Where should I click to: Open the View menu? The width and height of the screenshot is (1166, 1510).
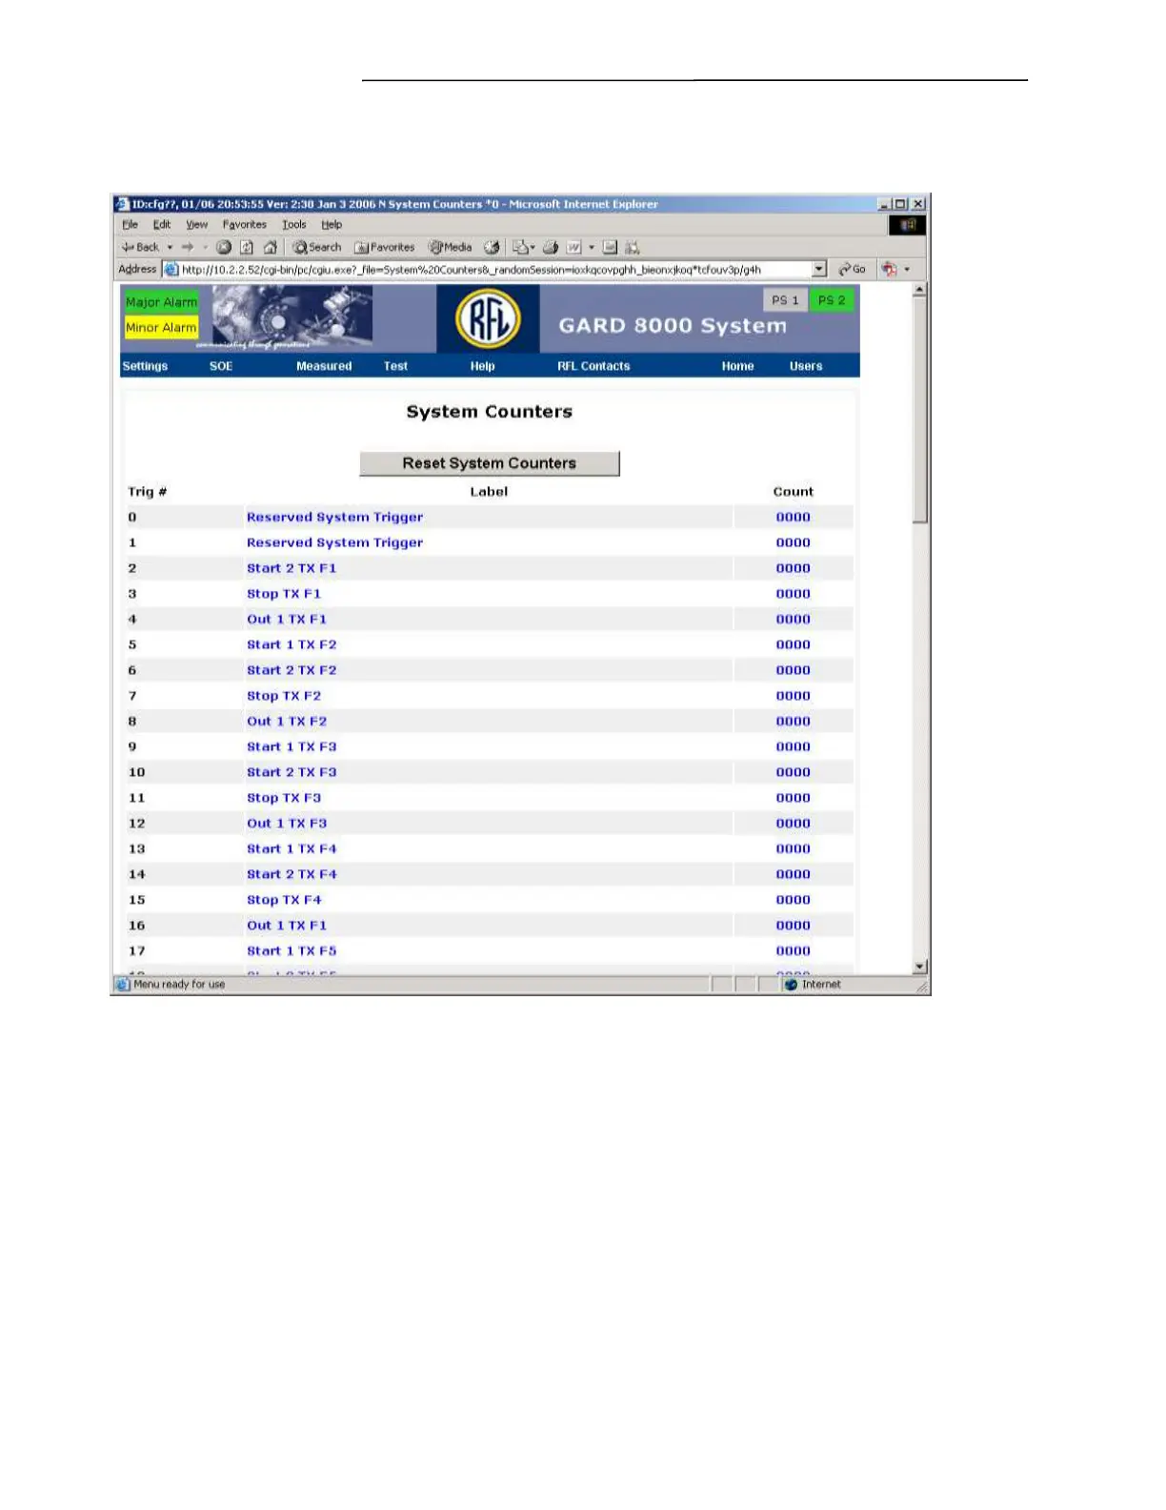(196, 225)
